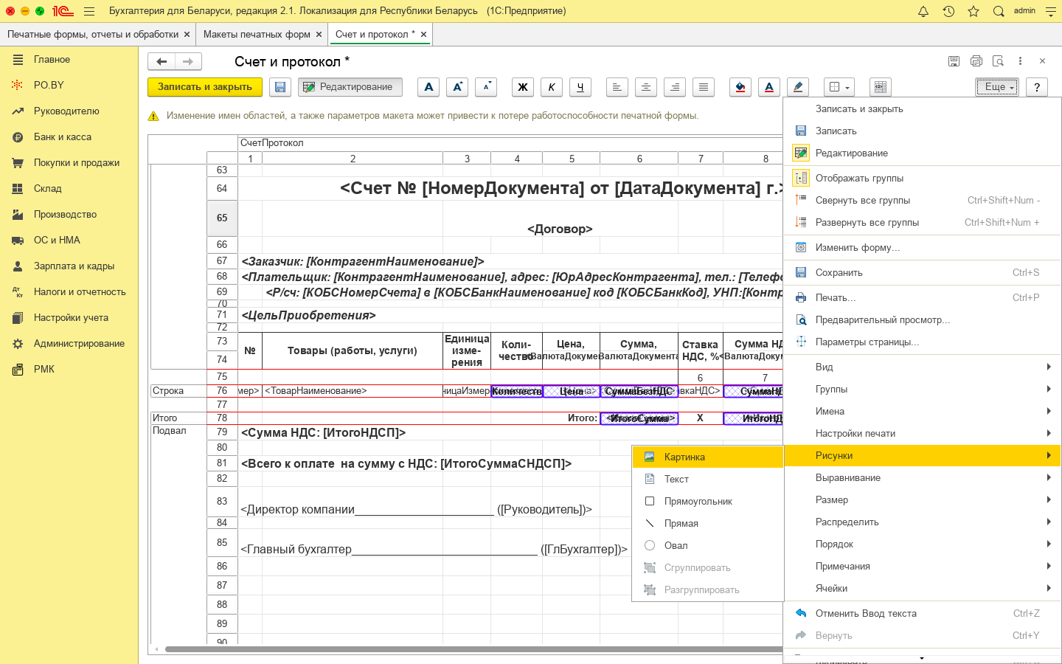
Task: Click the help question mark button
Action: pos(1037,87)
